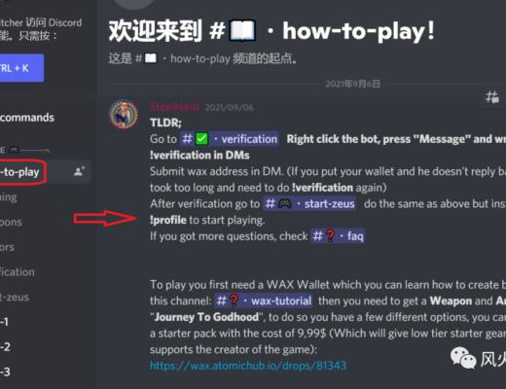Click the book icon in welcome heading
The image size is (506, 389).
click(x=242, y=31)
